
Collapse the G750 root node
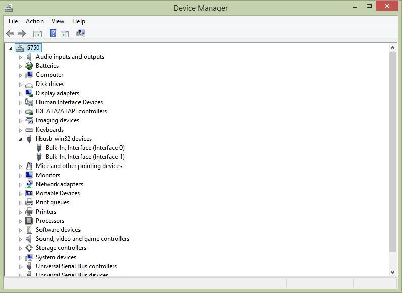11,48
